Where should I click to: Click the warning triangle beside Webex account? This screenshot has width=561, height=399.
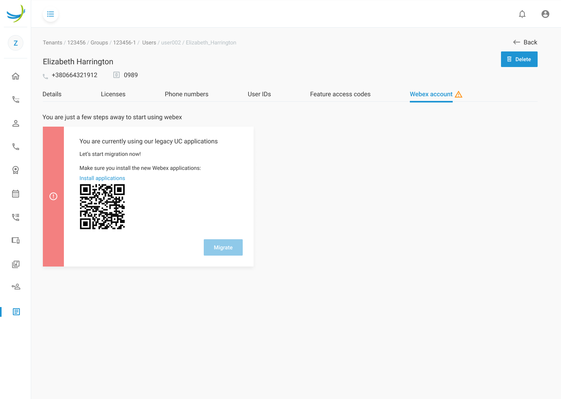pyautogui.click(x=459, y=94)
